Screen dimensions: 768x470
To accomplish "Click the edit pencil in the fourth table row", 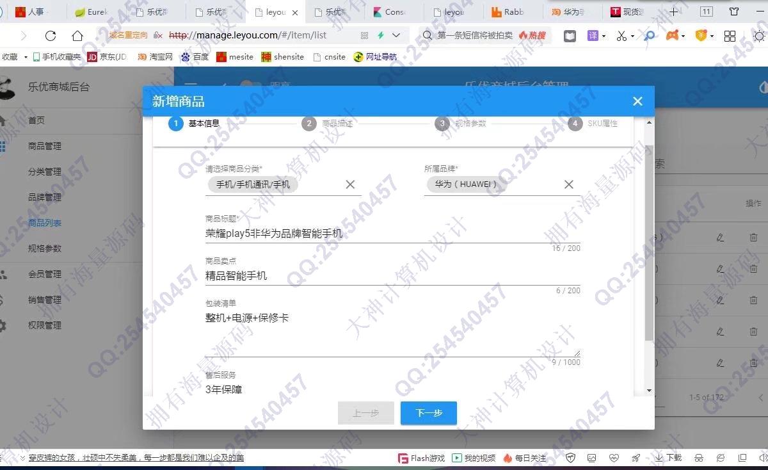I will click(721, 332).
